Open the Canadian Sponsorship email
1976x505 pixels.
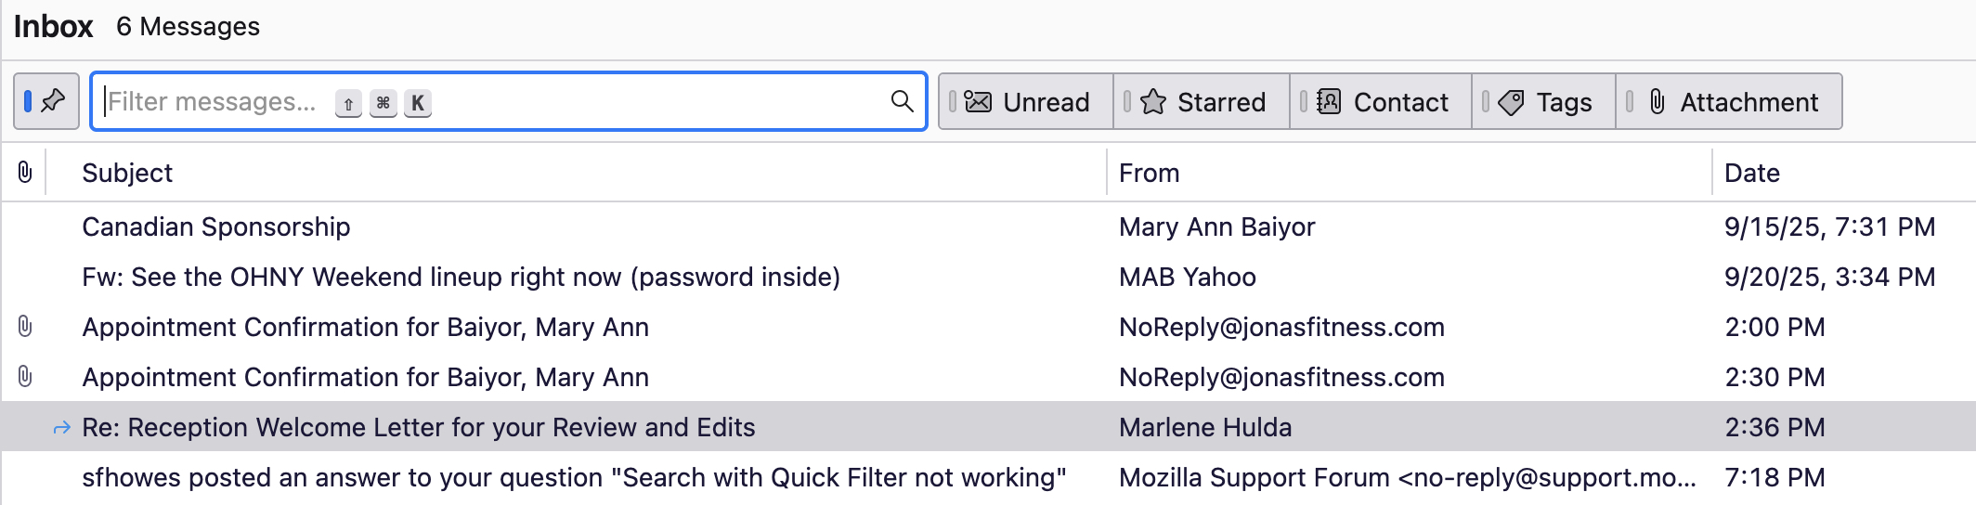(216, 227)
